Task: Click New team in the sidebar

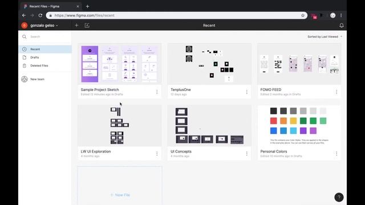Action: point(37,79)
